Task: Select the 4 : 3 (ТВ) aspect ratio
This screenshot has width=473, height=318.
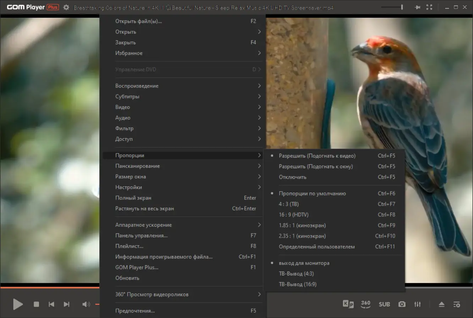Action: 288,204
